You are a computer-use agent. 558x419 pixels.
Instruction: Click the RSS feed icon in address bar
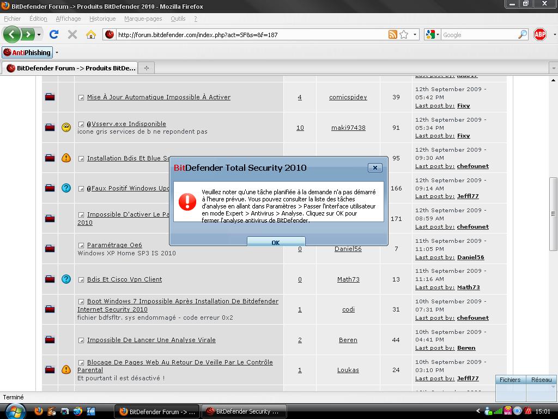click(392, 34)
